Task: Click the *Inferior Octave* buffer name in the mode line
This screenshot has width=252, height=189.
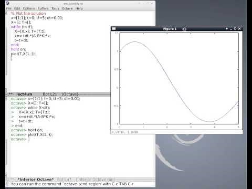Action: [36, 180]
